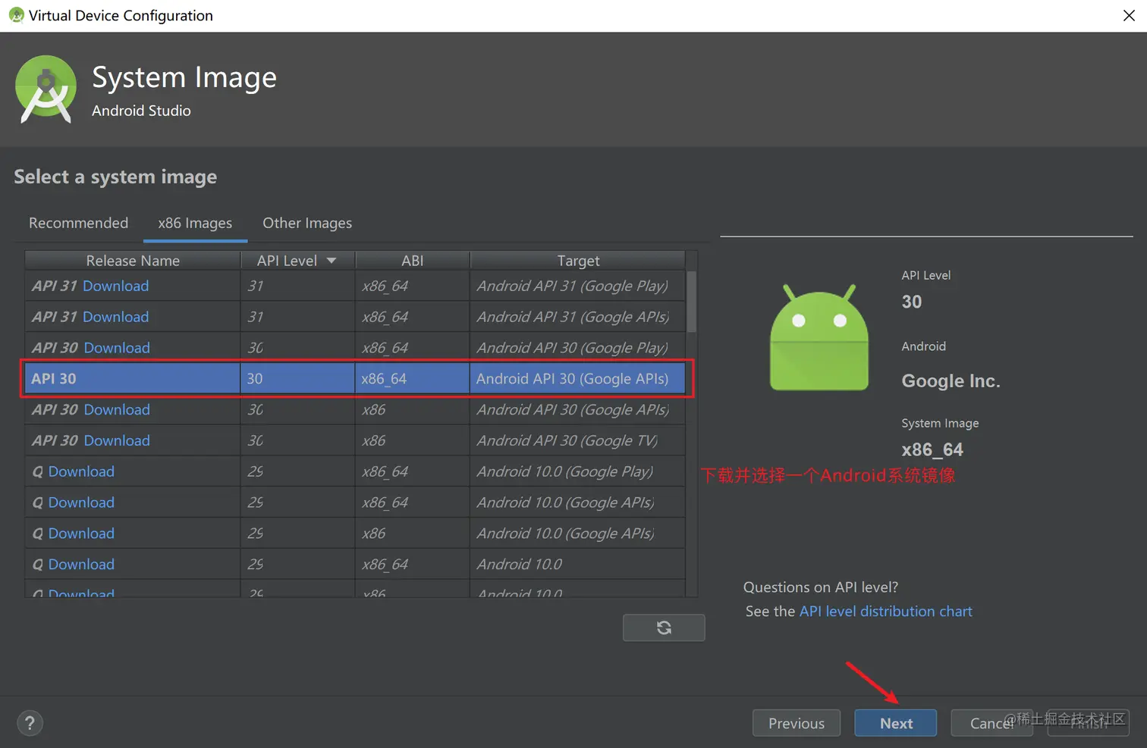Go back with the Previous button
Image resolution: width=1147 pixels, height=748 pixels.
pyautogui.click(x=796, y=723)
